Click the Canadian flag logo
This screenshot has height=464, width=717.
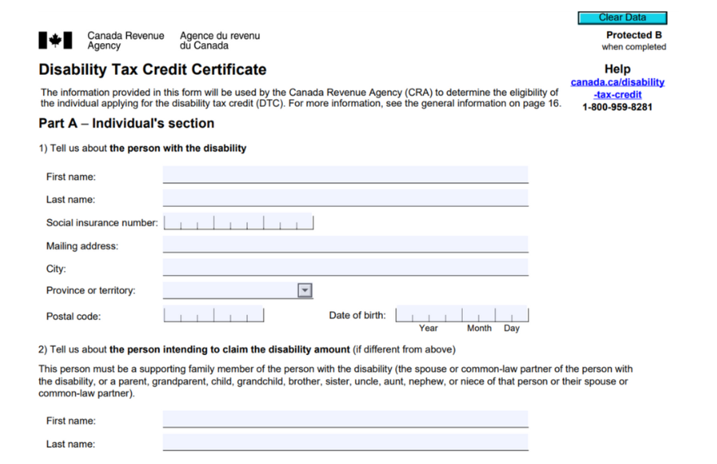55,41
